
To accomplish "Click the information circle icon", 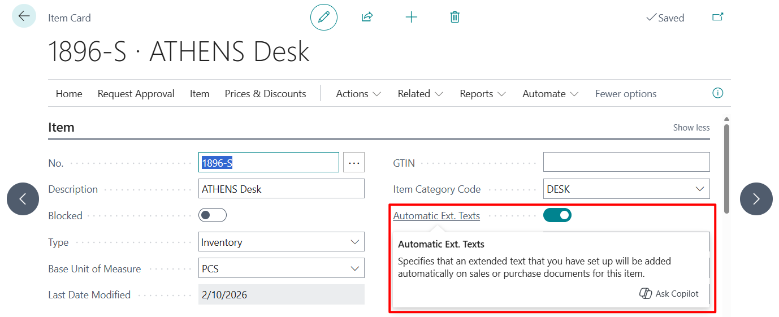I will coord(717,93).
